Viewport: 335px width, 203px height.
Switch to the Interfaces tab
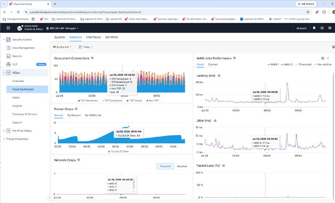coord(93,37)
